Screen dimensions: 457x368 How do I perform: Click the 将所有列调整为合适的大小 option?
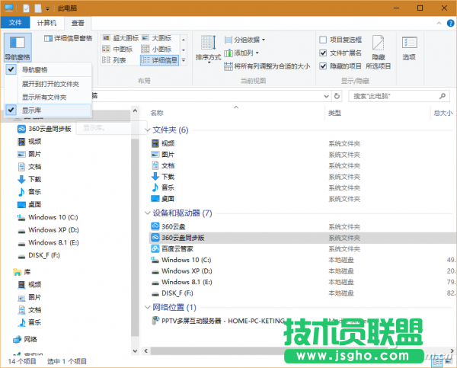(x=267, y=66)
